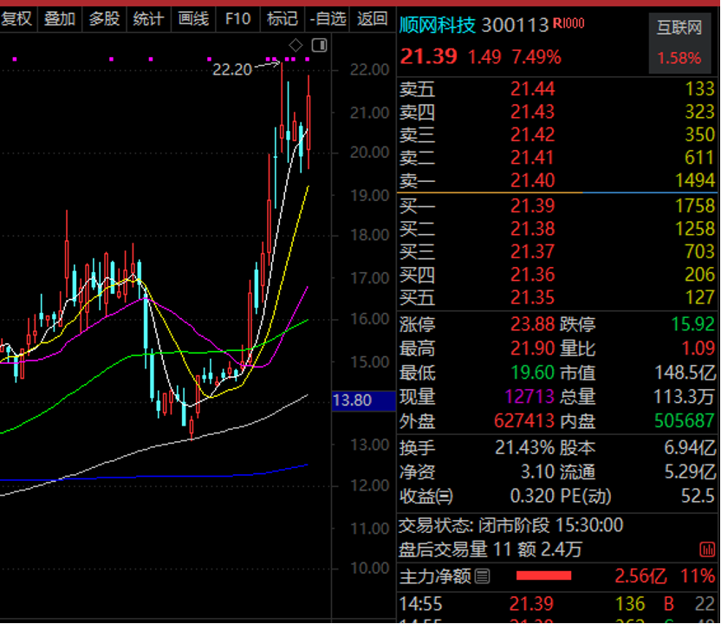The image size is (721, 624).
Task: Toggle -自选 to remove from watchlist
Action: pyautogui.click(x=328, y=18)
